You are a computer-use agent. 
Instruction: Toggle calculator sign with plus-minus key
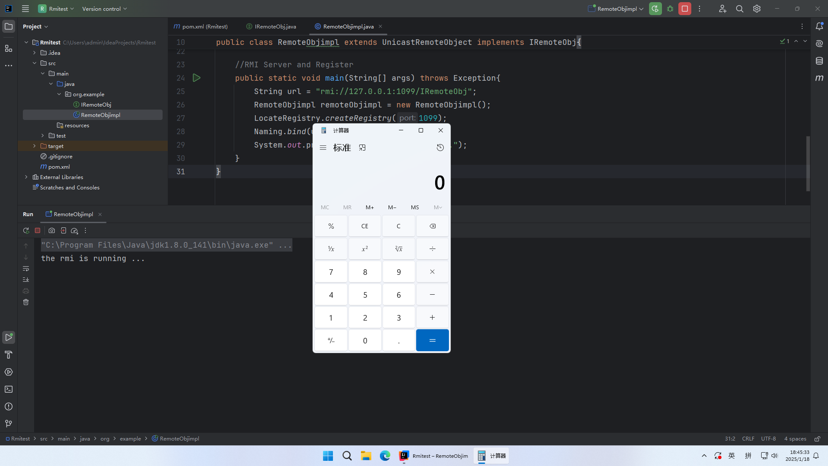(x=331, y=340)
